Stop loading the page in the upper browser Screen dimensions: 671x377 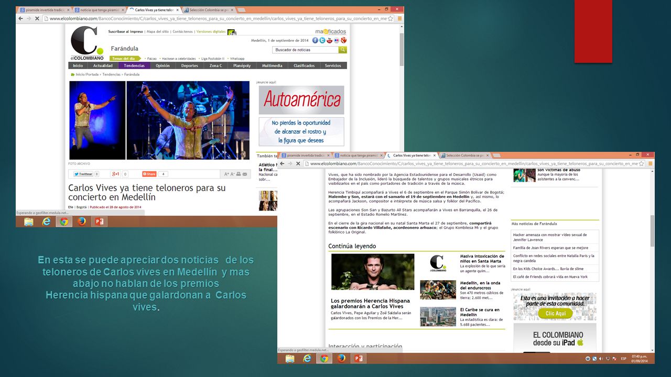[37, 18]
